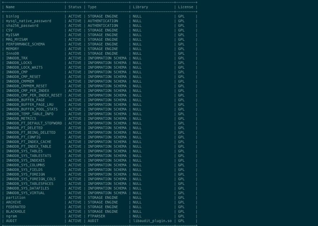Click the 'INNODB_LOCK_WAITS' entry

24,68
